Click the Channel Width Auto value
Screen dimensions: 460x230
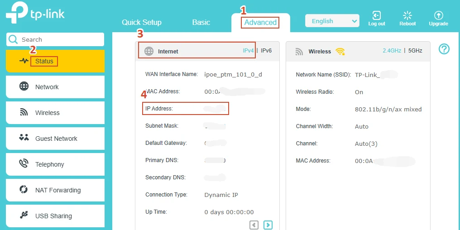[362, 127]
